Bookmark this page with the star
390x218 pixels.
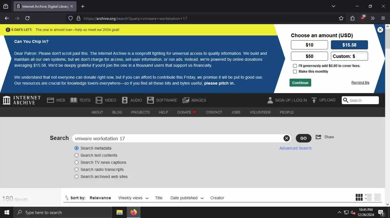(x=341, y=18)
